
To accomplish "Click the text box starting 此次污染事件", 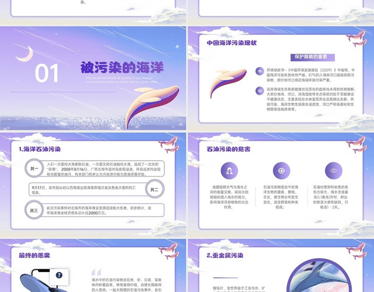I will (102, 210).
